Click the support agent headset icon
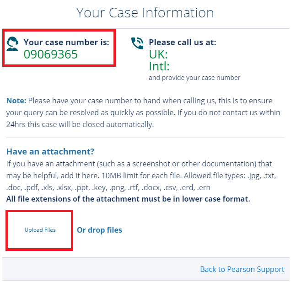The image size is (291, 282). click(13, 43)
